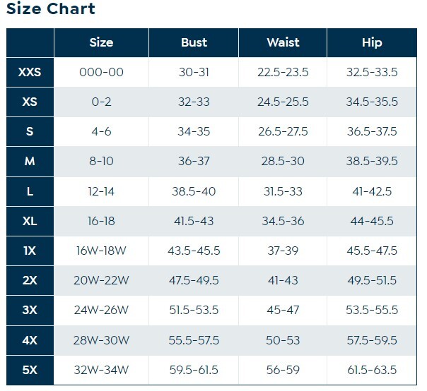Select the Size column header
The height and width of the screenshot is (391, 427).
[x=101, y=42]
